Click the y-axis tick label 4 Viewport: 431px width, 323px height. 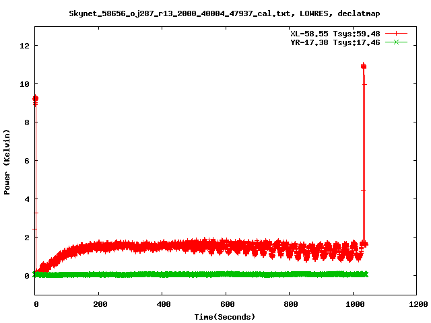pyautogui.click(x=27, y=199)
